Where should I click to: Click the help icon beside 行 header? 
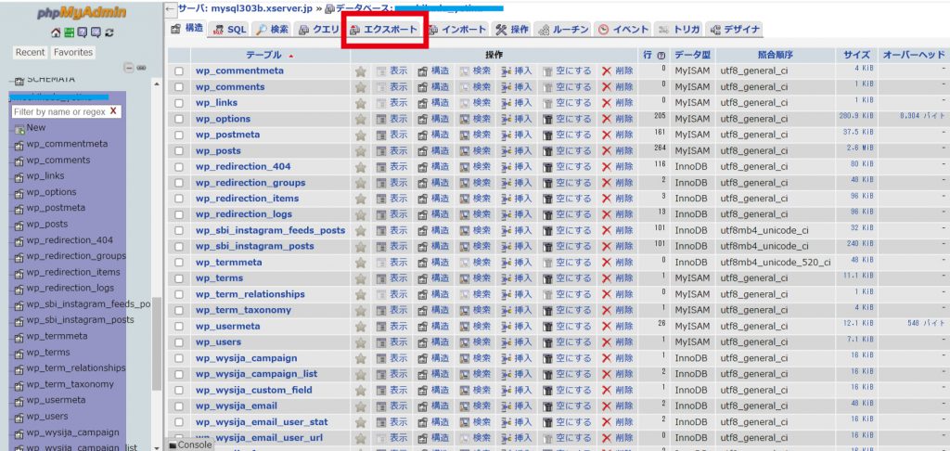coord(661,55)
